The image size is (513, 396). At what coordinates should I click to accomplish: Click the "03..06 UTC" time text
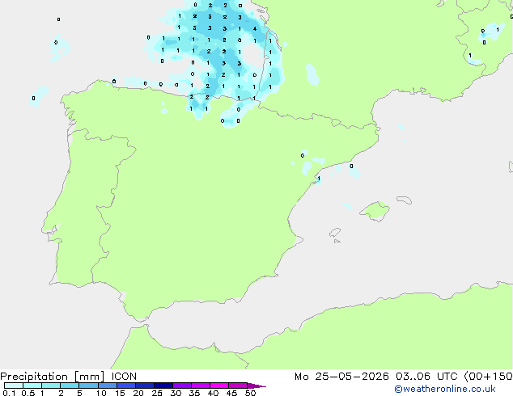pos(426,377)
